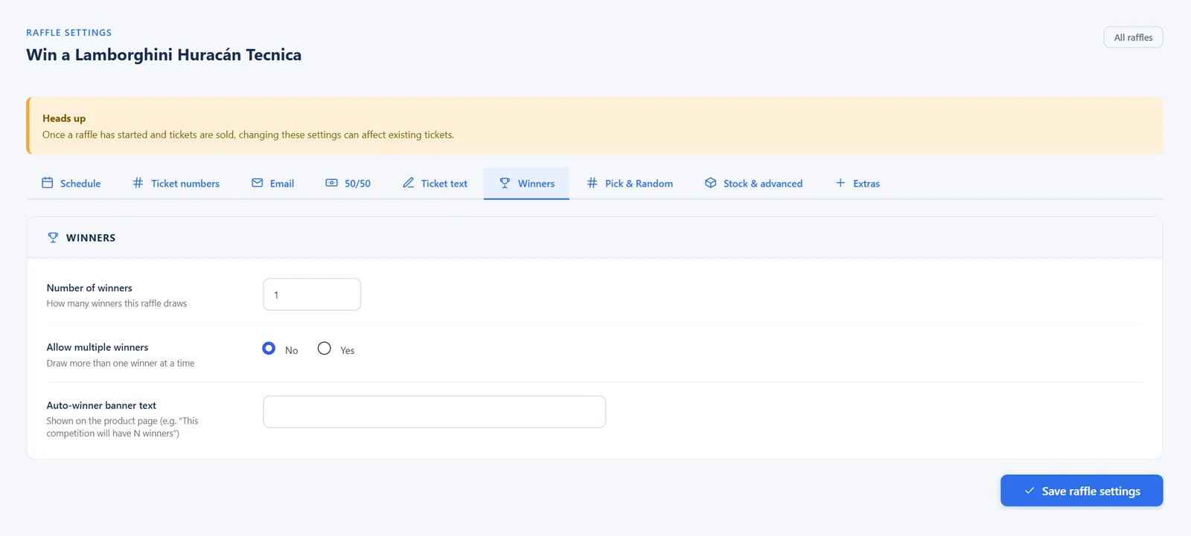
Task: Switch to the Ticket text tab
Action: coord(435,184)
